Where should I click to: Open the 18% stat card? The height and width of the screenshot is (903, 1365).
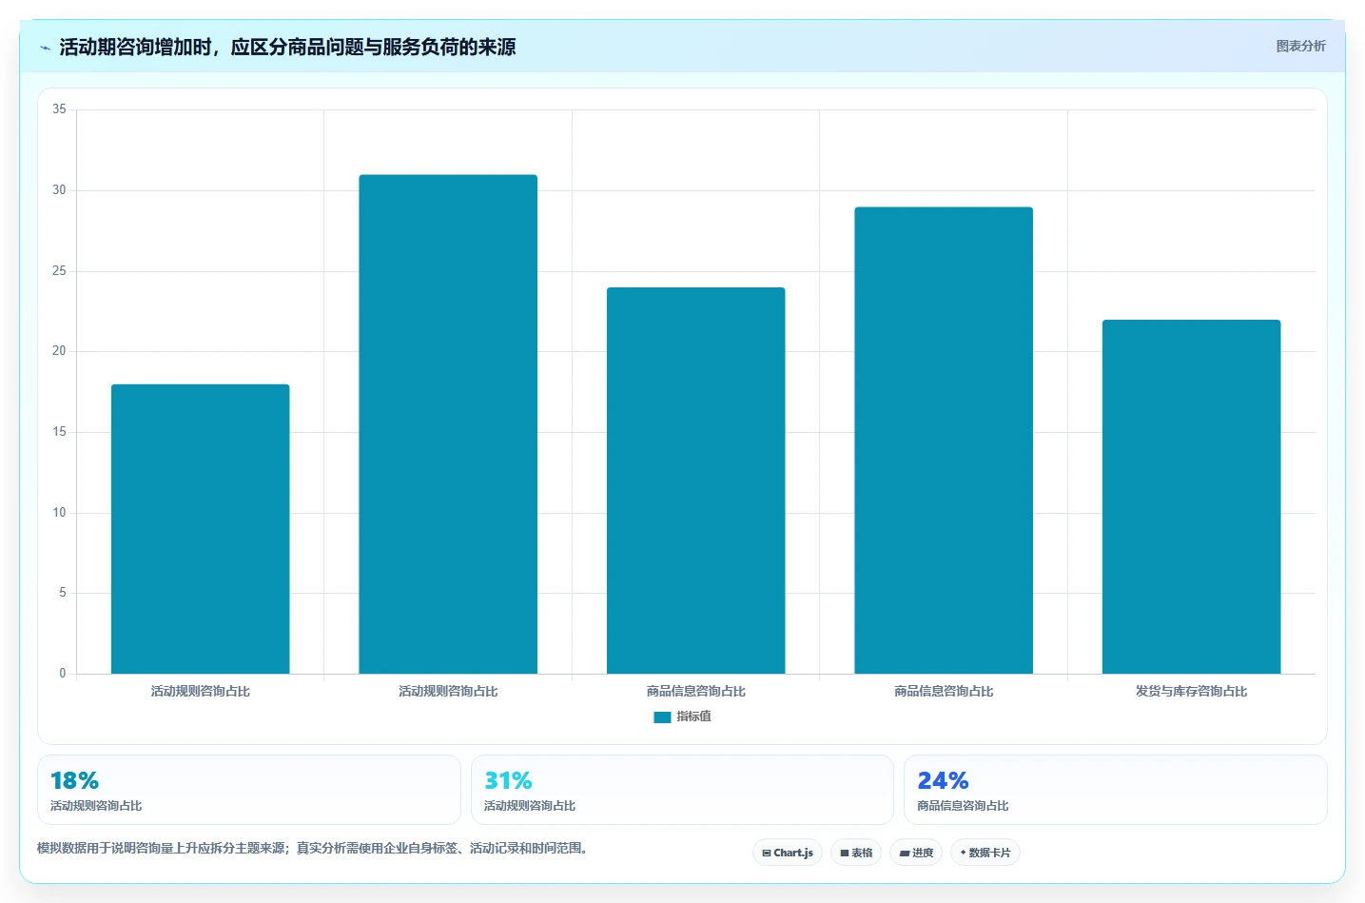pyautogui.click(x=249, y=790)
